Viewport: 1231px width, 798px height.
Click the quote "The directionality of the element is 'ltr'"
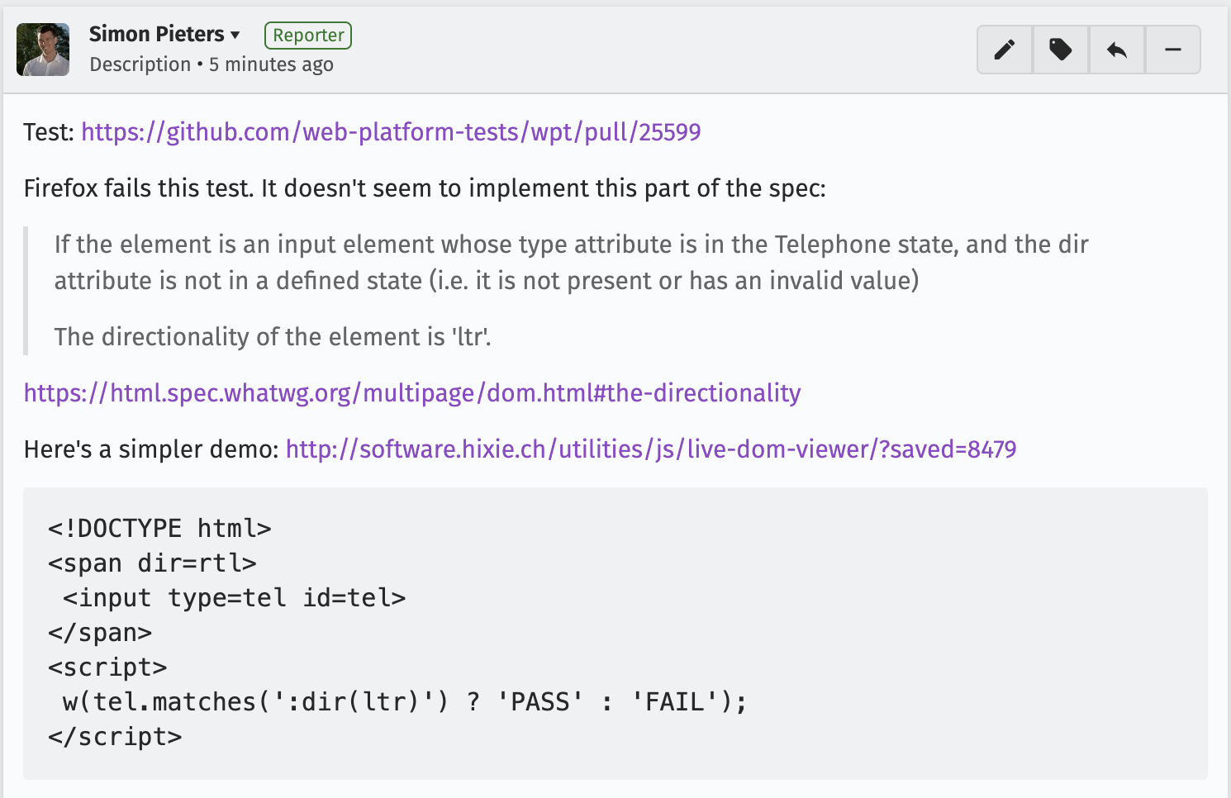[x=273, y=337]
